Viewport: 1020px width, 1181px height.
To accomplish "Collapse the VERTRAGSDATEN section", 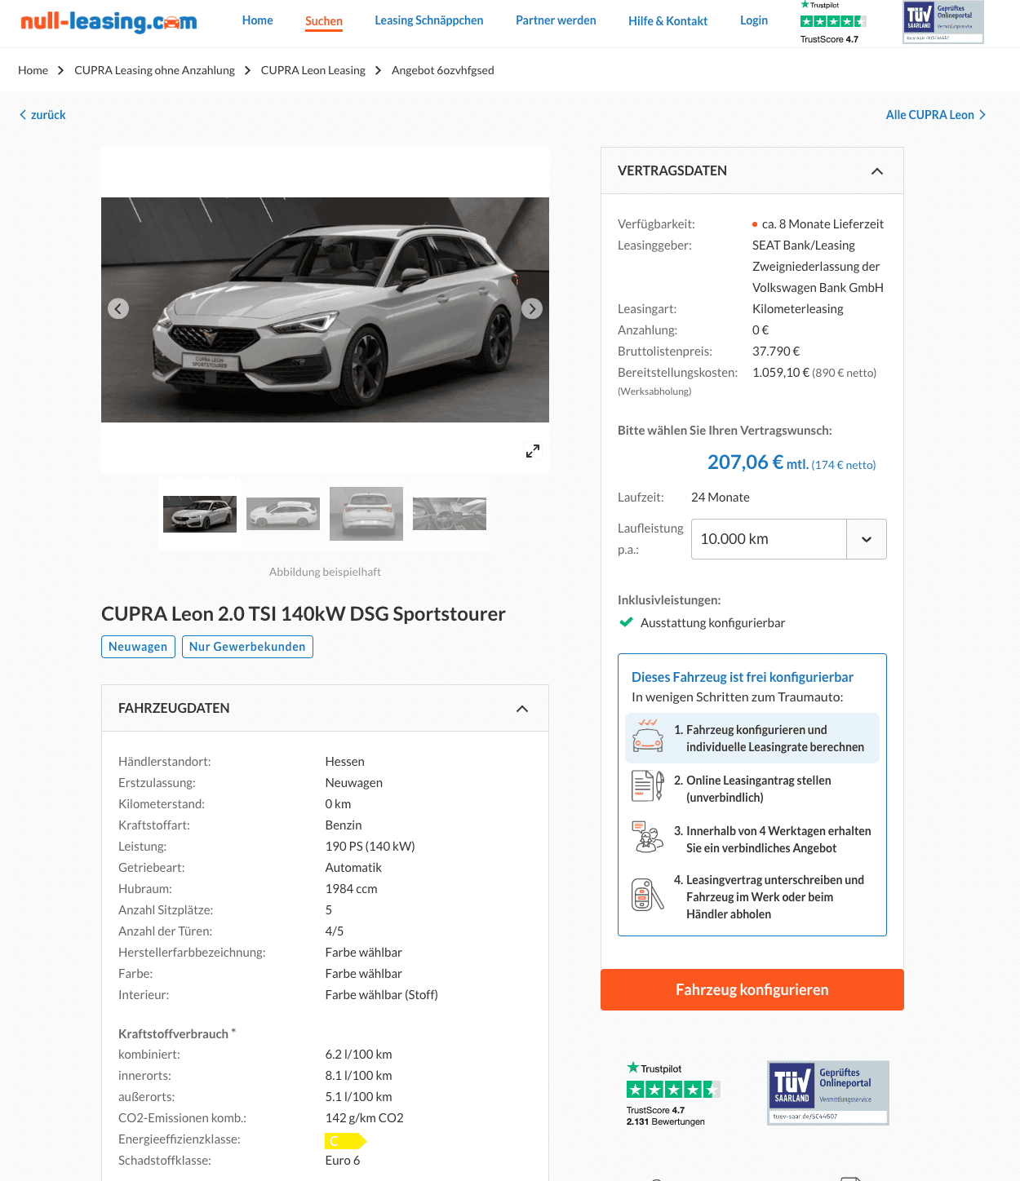I will (x=877, y=171).
